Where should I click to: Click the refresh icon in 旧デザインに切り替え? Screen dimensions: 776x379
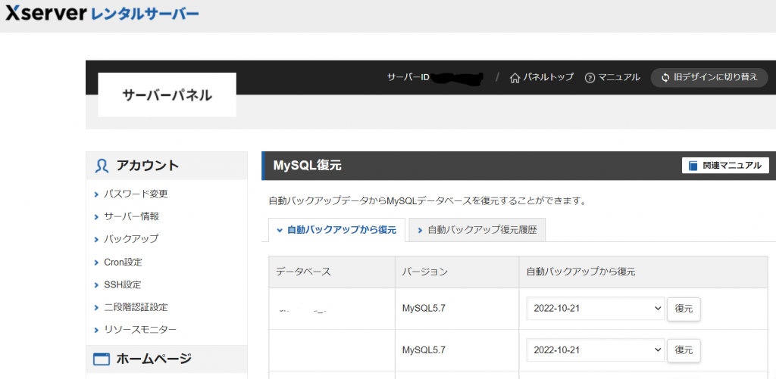[665, 78]
